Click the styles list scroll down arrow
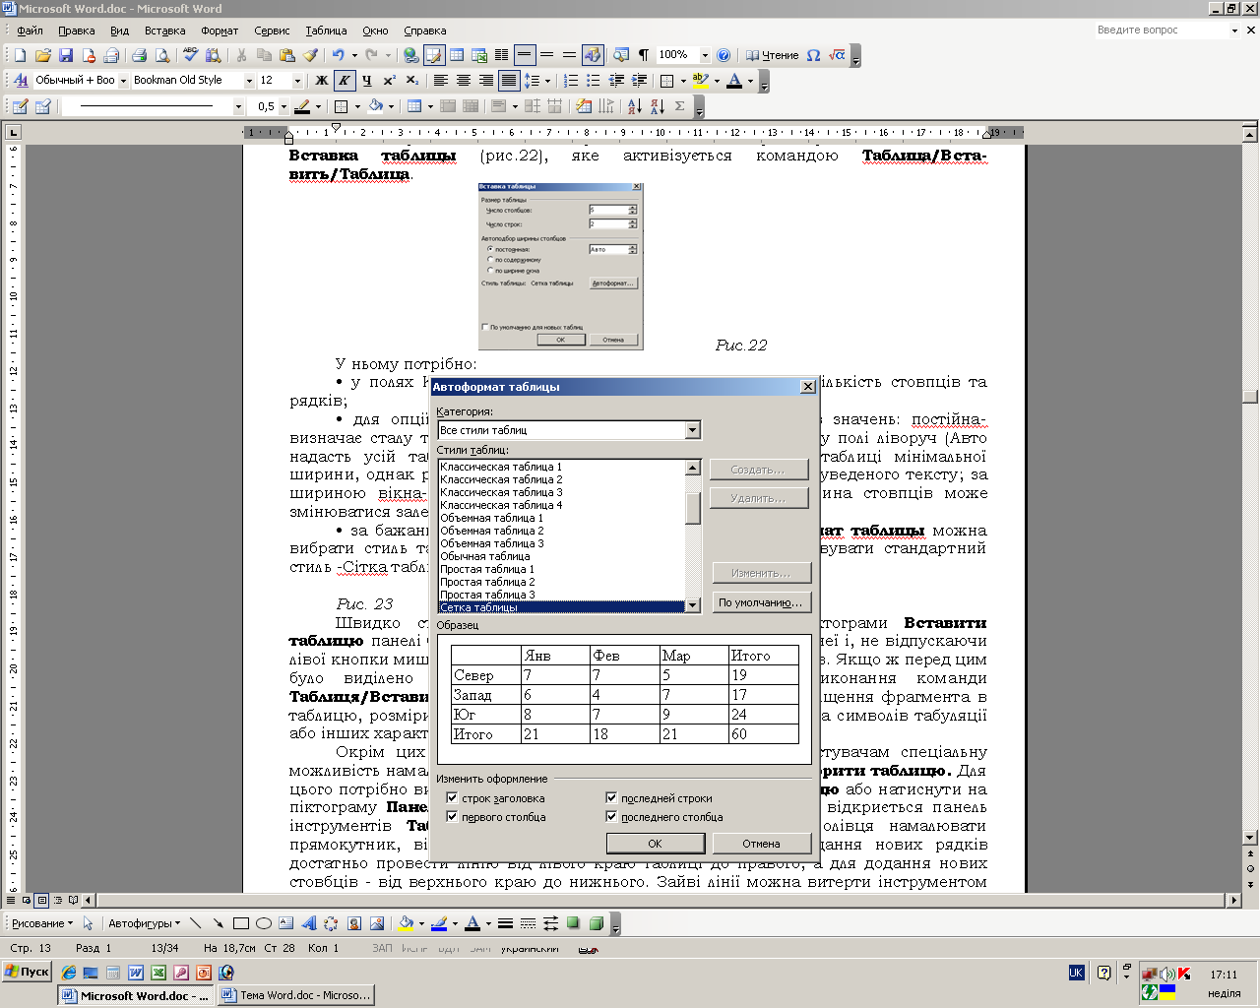 pos(693,604)
